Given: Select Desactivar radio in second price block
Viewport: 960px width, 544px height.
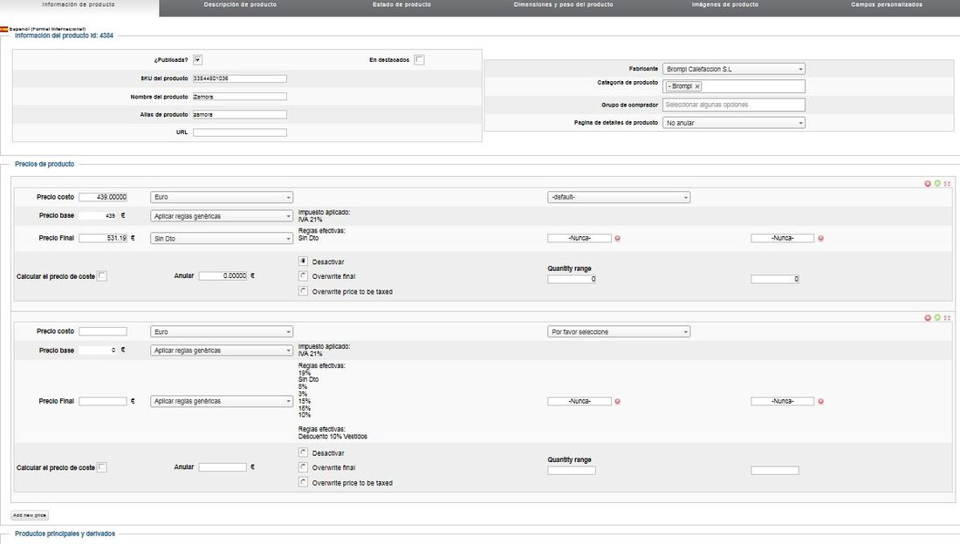Looking at the screenshot, I should (x=303, y=452).
